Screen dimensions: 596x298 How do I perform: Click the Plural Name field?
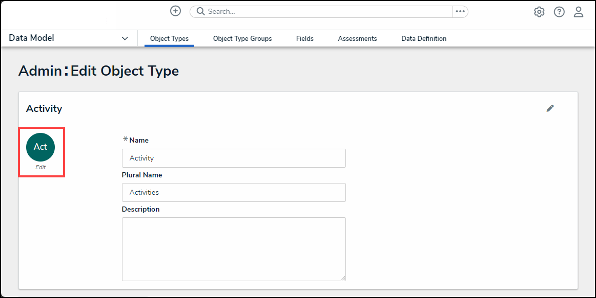pyautogui.click(x=234, y=193)
